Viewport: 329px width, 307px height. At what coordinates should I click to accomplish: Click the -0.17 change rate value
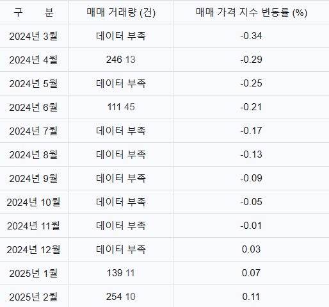[251, 131]
